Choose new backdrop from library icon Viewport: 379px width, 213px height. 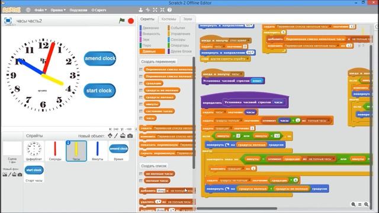click(x=5, y=175)
